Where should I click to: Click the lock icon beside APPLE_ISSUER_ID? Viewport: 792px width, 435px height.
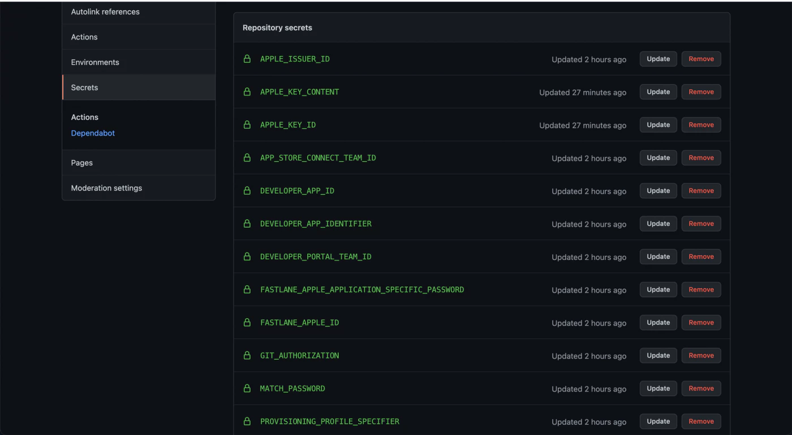(x=247, y=59)
